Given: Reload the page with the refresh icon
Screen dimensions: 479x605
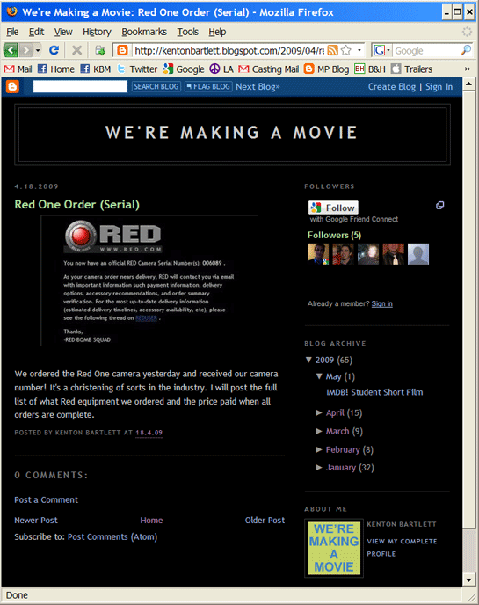Looking at the screenshot, I should click(x=54, y=50).
